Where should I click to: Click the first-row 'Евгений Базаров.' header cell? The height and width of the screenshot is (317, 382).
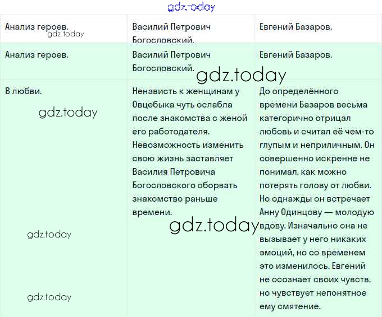coord(296,26)
